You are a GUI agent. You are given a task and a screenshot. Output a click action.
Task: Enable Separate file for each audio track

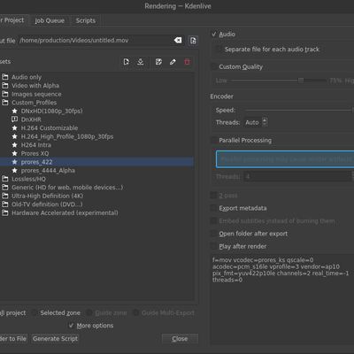pos(219,50)
